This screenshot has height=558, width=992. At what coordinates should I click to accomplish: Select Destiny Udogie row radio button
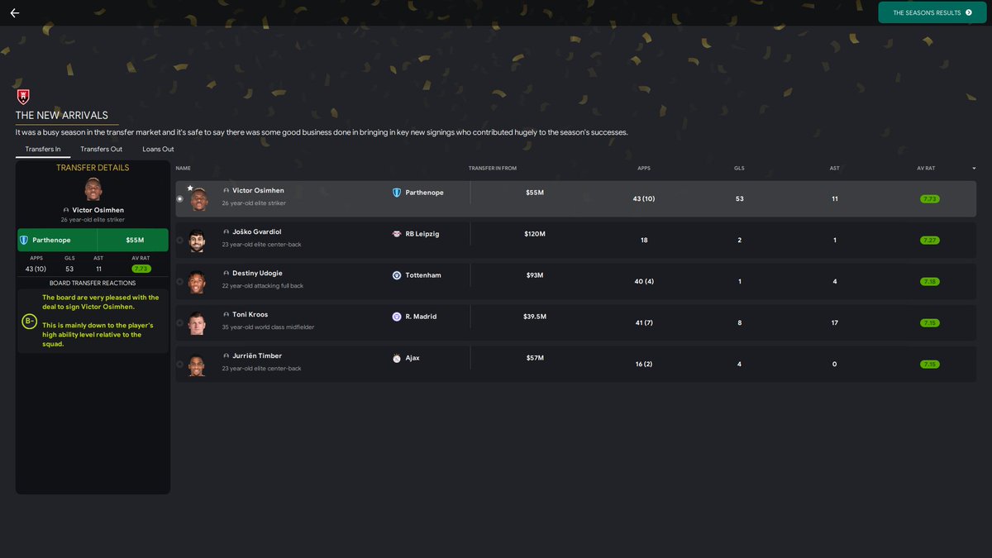(x=180, y=281)
